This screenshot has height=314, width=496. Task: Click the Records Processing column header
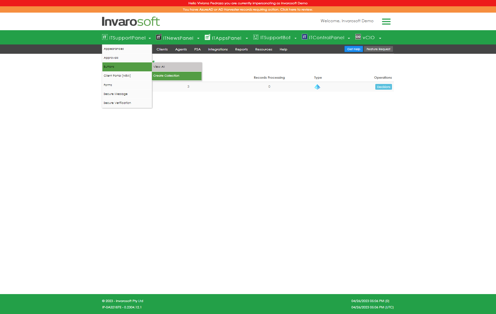tap(269, 78)
